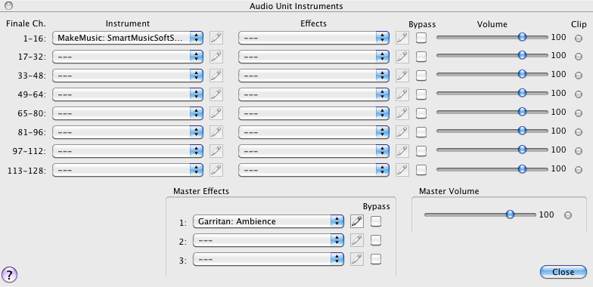Image resolution: width=593 pixels, height=287 pixels.
Task: Close the Audio Unit Instruments dialog
Action: coord(563,272)
